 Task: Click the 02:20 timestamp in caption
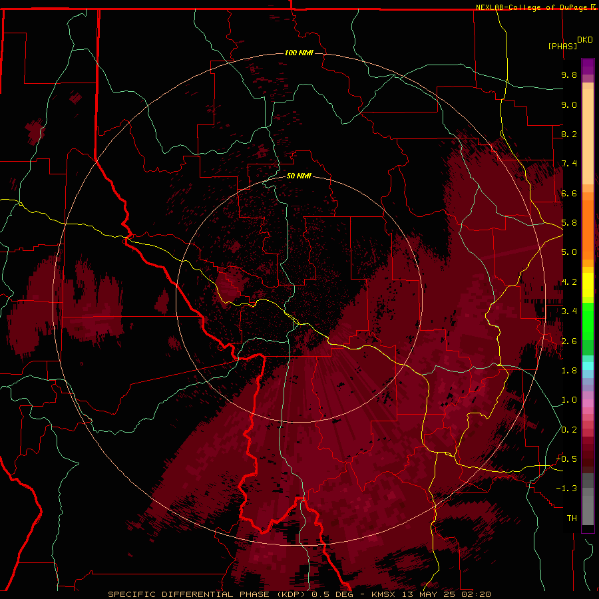(x=476, y=594)
